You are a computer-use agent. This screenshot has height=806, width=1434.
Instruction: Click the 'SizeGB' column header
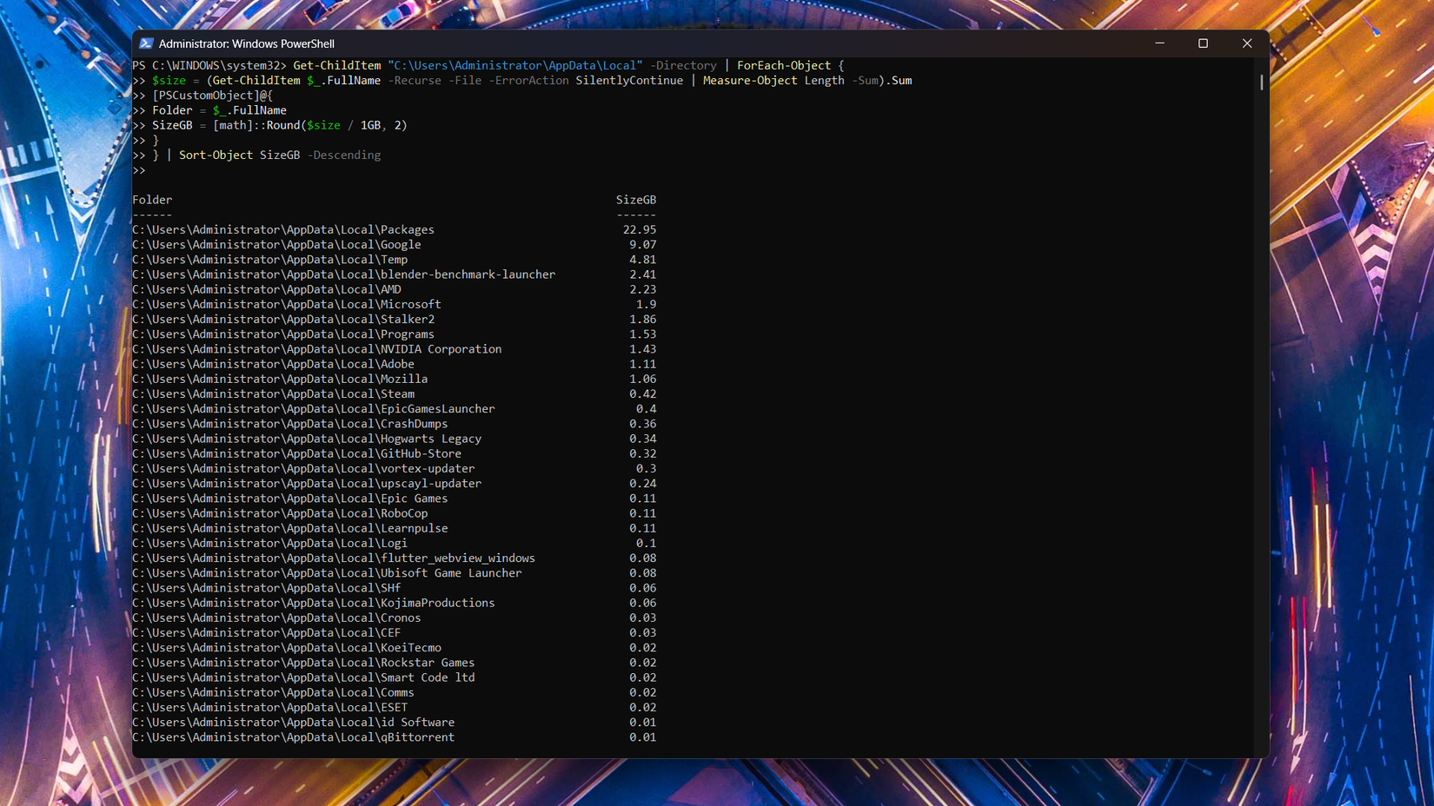(x=636, y=200)
